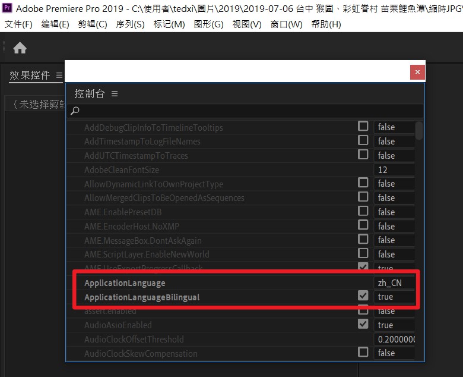Open the 效果控件 panel menu icon
The image size is (463, 377).
pos(59,75)
